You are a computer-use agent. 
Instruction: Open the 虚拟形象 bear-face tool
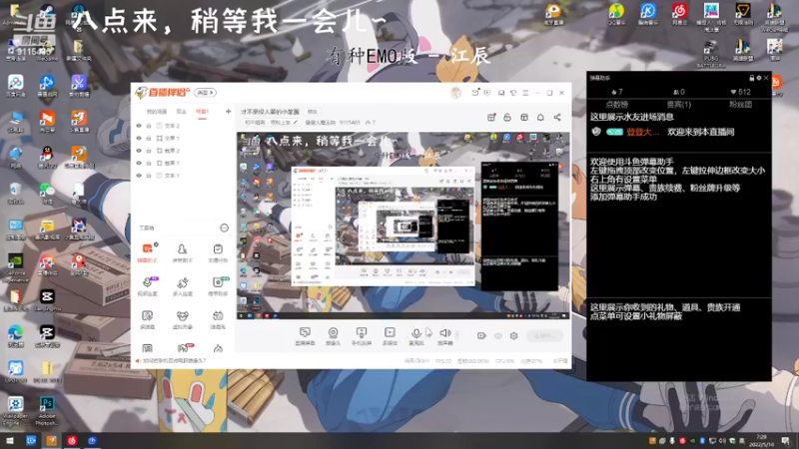(182, 319)
